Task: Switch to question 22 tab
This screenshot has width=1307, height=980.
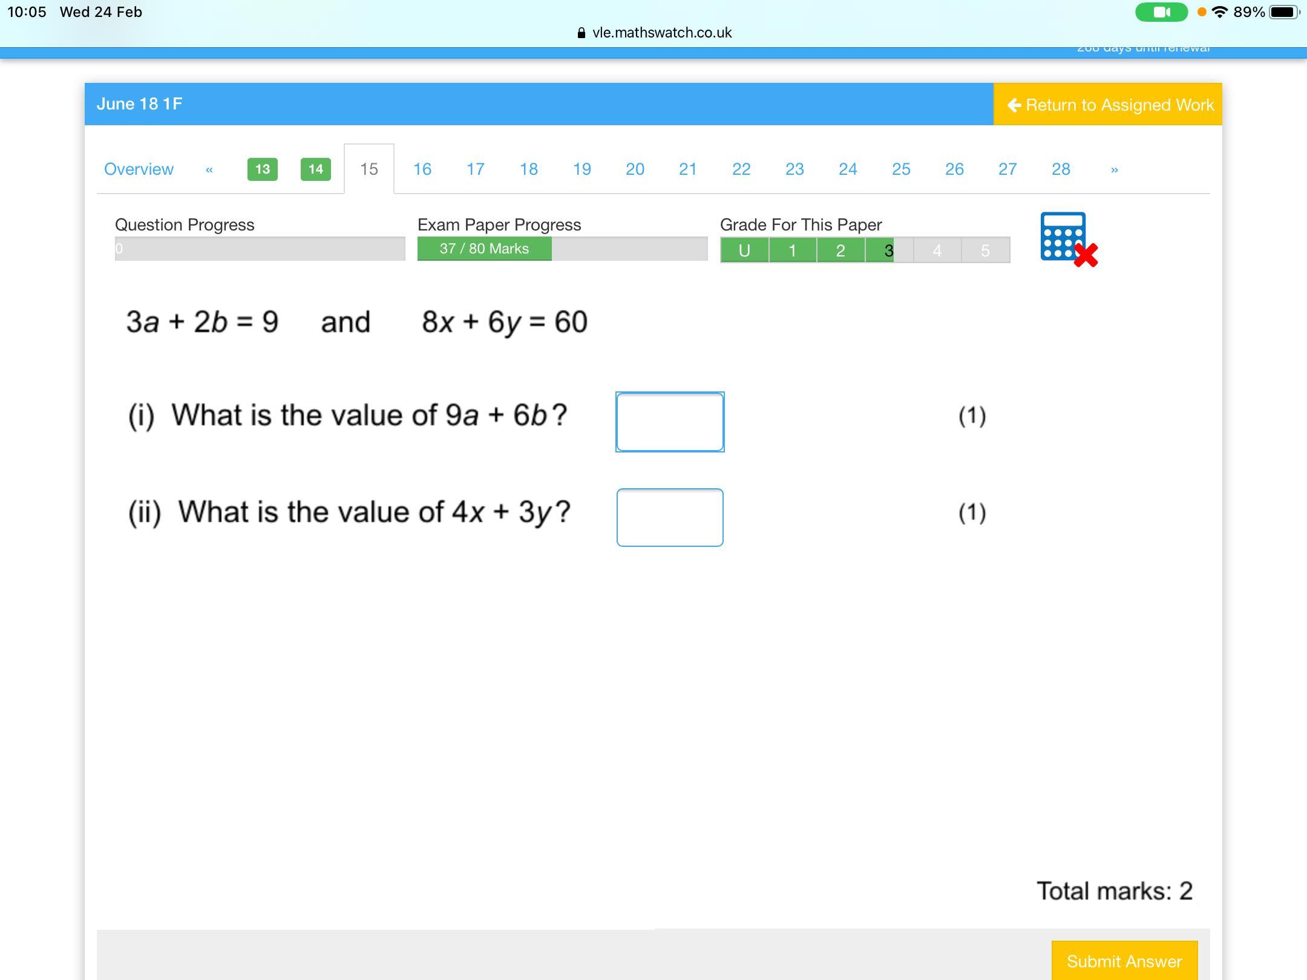Action: coord(741,169)
